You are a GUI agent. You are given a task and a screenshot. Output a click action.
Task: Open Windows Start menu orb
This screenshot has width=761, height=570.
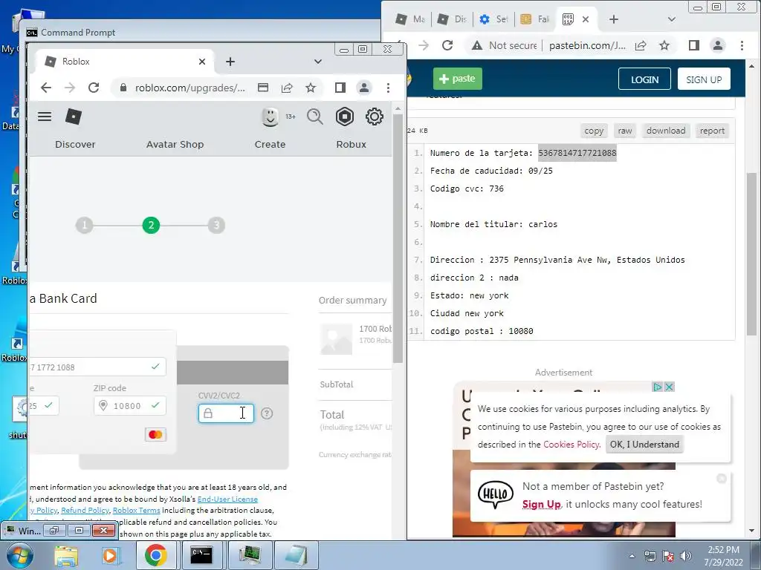[x=20, y=555]
